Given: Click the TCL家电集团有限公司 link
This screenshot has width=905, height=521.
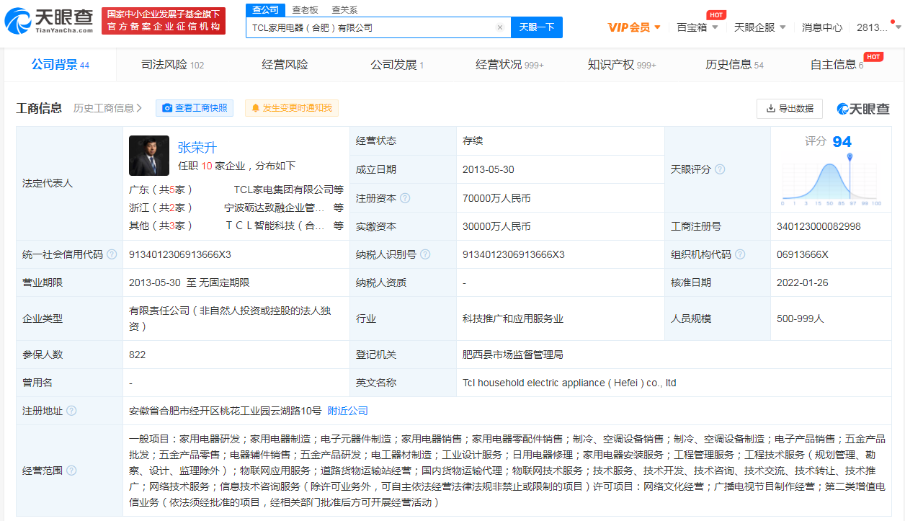Looking at the screenshot, I should [x=289, y=190].
